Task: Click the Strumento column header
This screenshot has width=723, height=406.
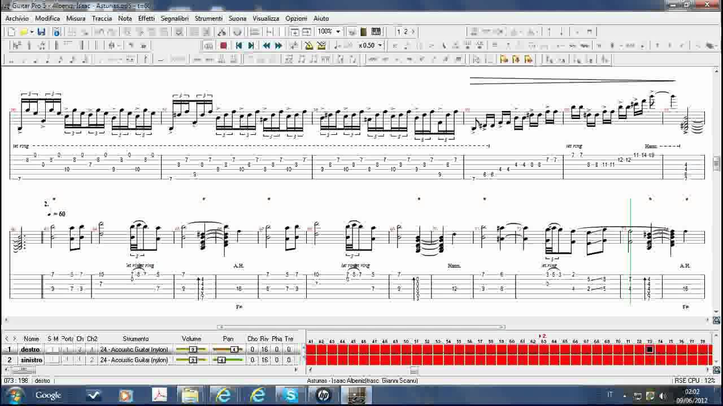Action: pyautogui.click(x=136, y=339)
